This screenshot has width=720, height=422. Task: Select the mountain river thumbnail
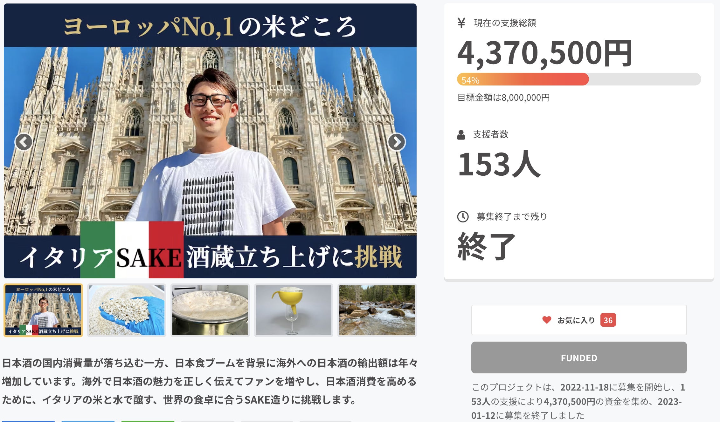click(x=377, y=310)
